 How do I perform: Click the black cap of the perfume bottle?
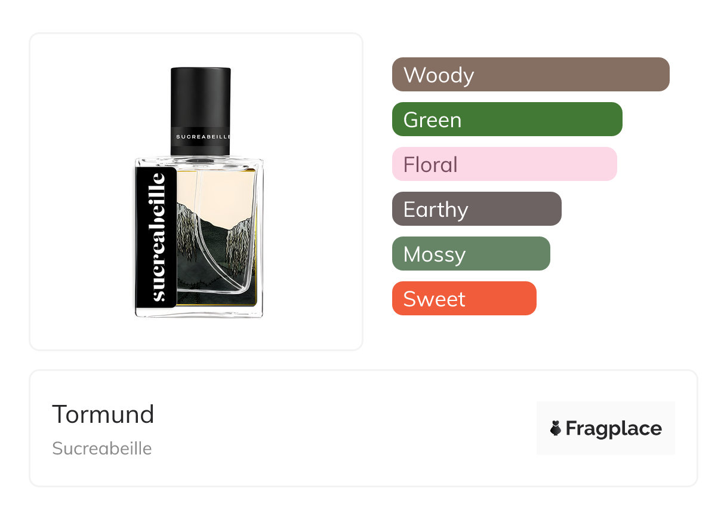coord(201,96)
